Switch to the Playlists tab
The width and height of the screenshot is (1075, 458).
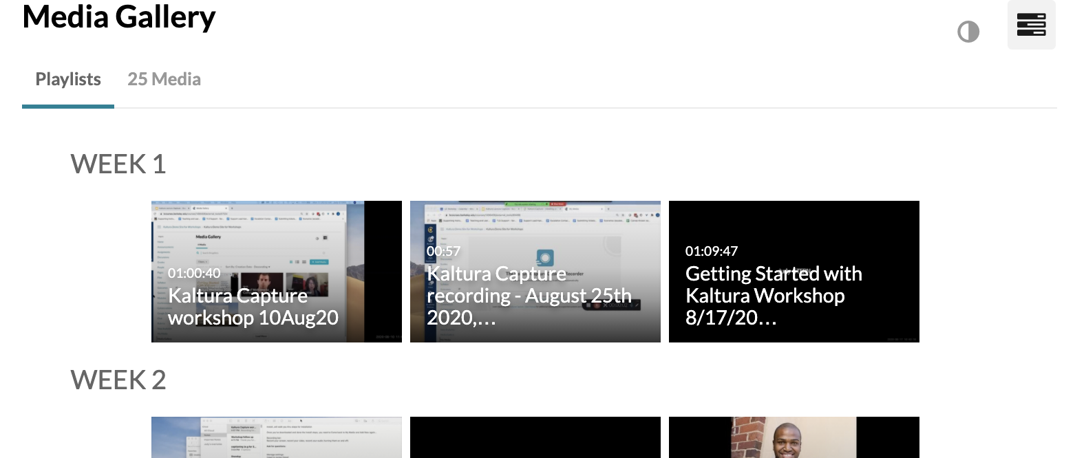click(68, 80)
